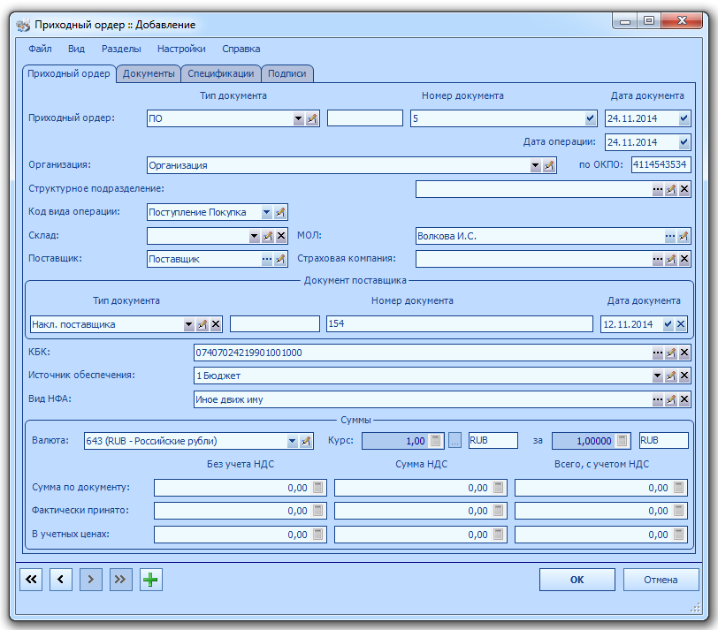Image resolution: width=718 pixels, height=630 pixels.
Task: Click edit pencil in Источник обеспечения field
Action: [671, 376]
